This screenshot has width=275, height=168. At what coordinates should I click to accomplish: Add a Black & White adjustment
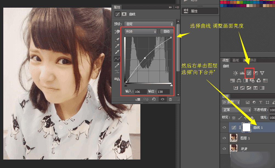click(x=246, y=80)
